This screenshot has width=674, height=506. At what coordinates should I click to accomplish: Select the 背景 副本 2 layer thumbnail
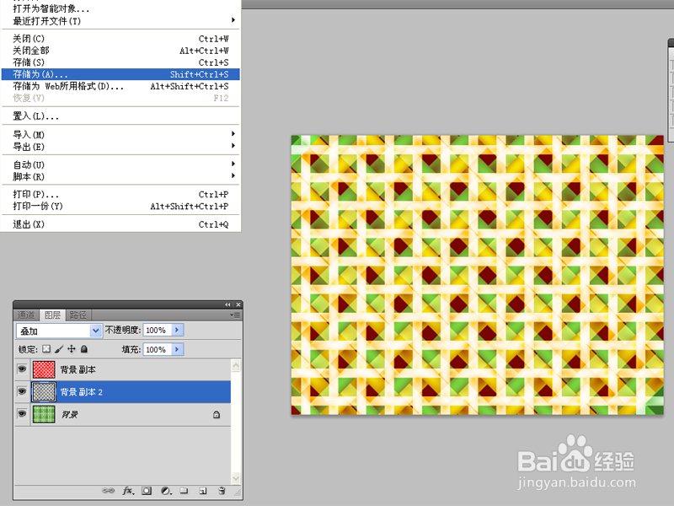pyautogui.click(x=44, y=391)
